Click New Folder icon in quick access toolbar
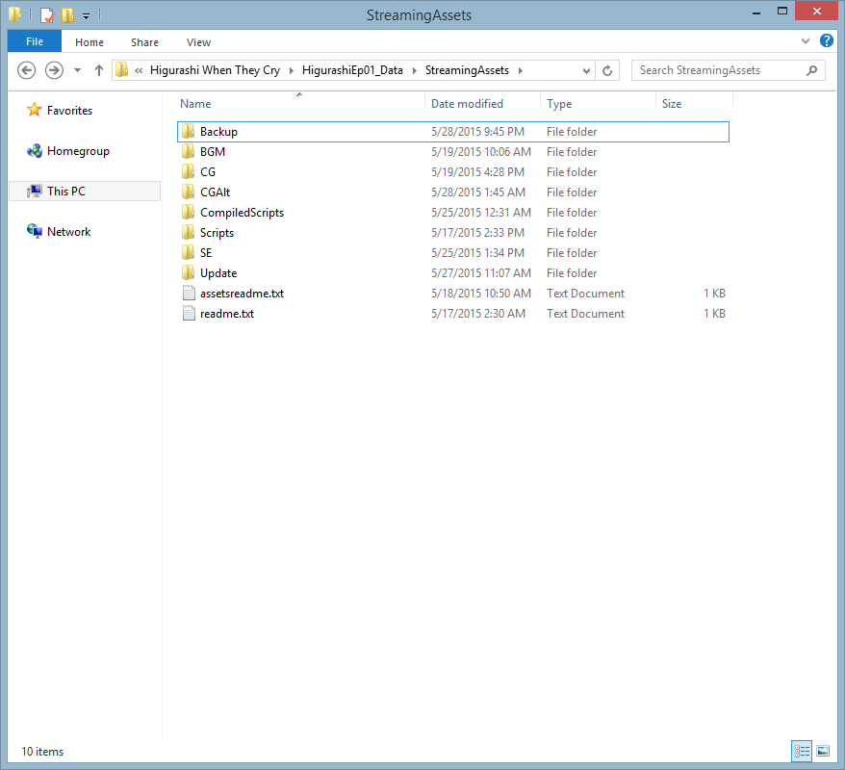The width and height of the screenshot is (845, 770). point(67,15)
